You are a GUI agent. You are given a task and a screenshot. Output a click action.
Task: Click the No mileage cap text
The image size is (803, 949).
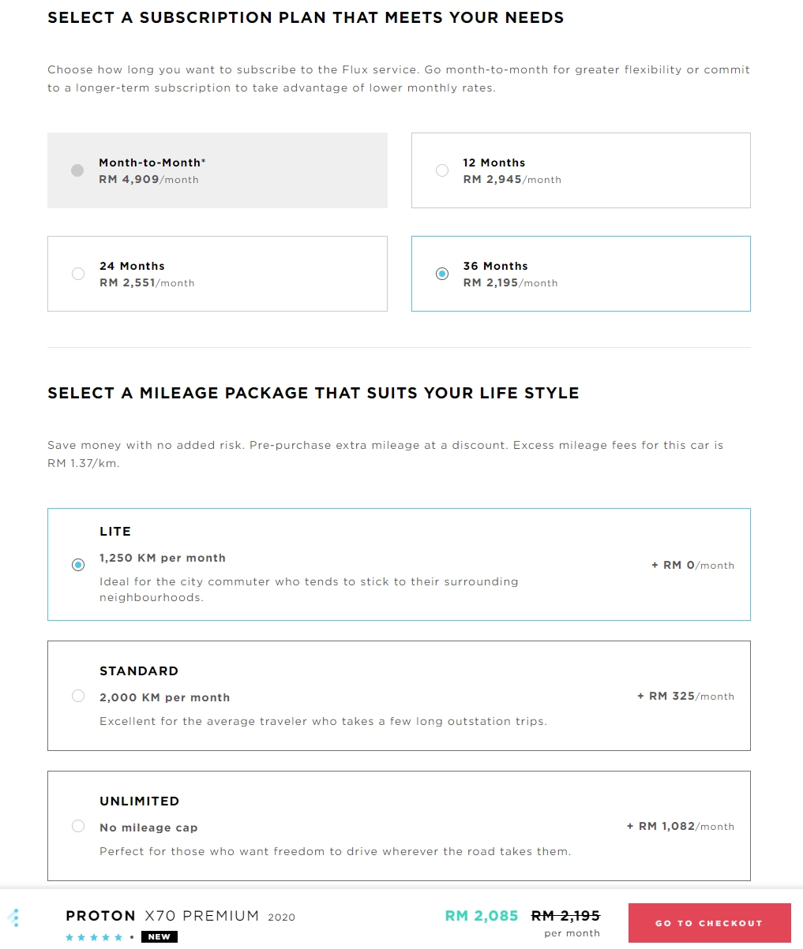(148, 828)
